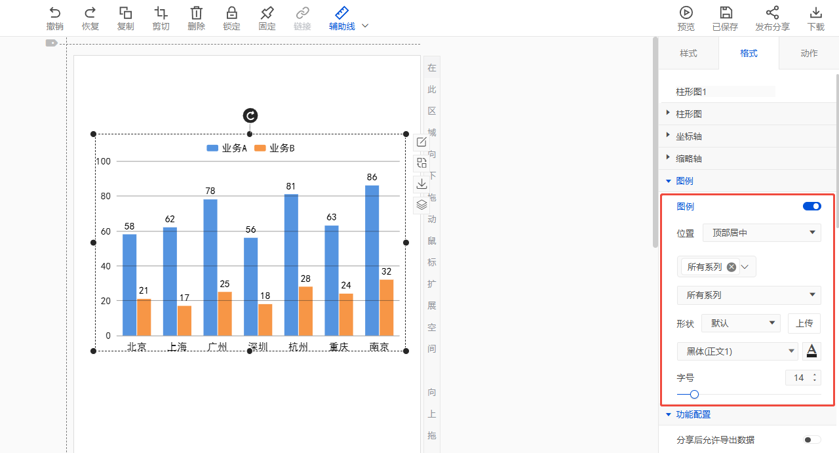839x453 pixels.
Task: Click the 撤销 undo icon
Action: pos(55,12)
